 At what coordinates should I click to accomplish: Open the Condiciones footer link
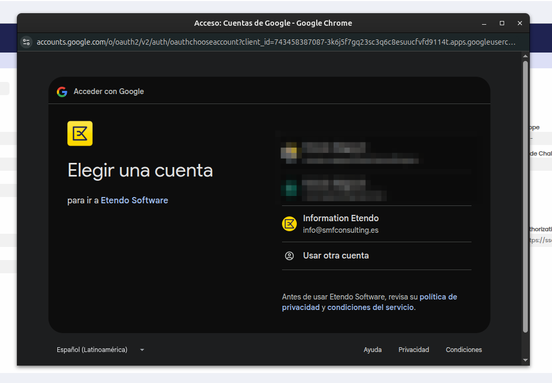tap(464, 349)
